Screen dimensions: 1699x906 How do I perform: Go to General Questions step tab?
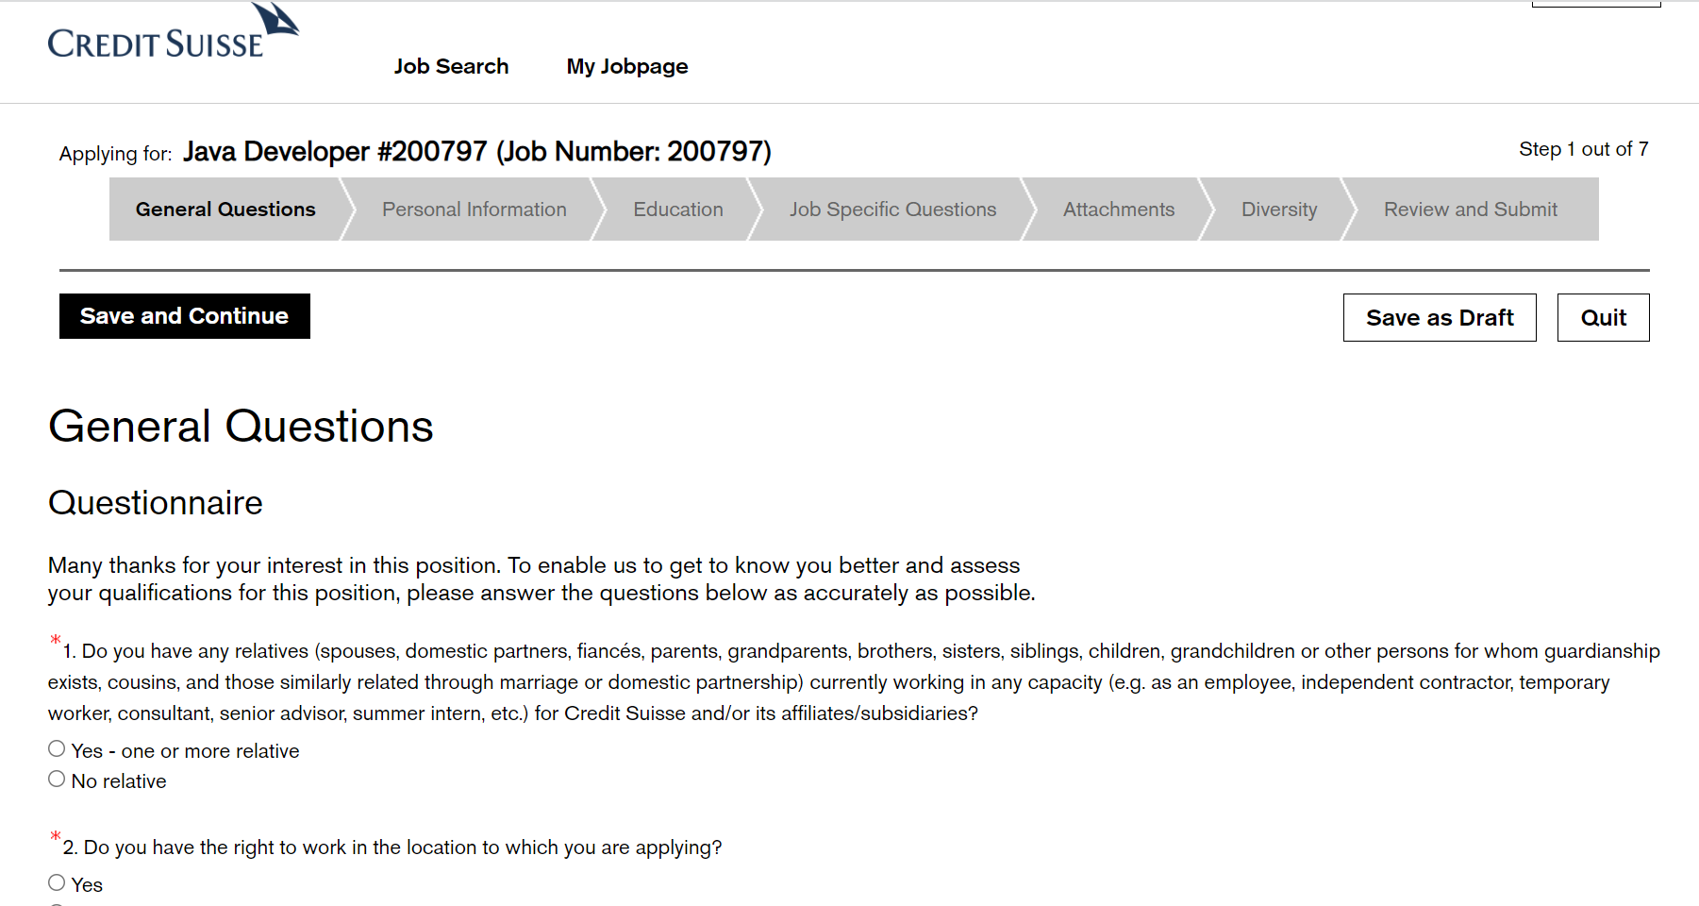225,210
